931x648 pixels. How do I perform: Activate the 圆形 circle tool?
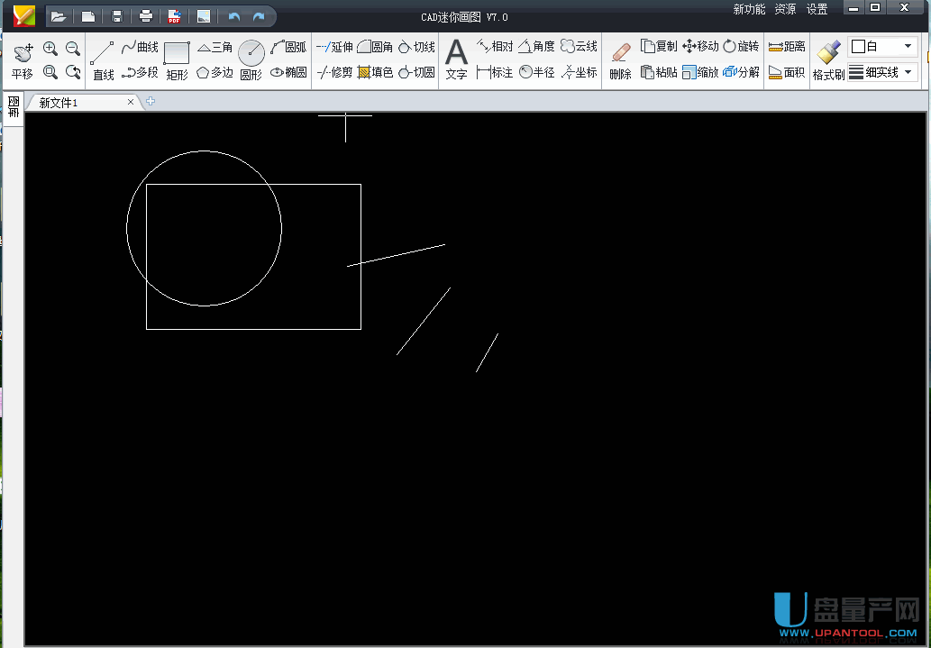click(x=251, y=60)
